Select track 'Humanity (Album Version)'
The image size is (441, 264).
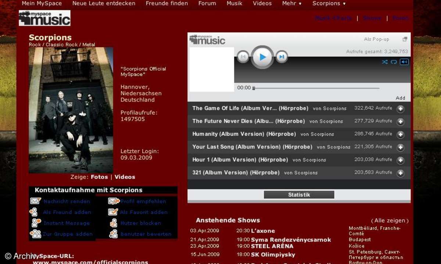(244, 134)
